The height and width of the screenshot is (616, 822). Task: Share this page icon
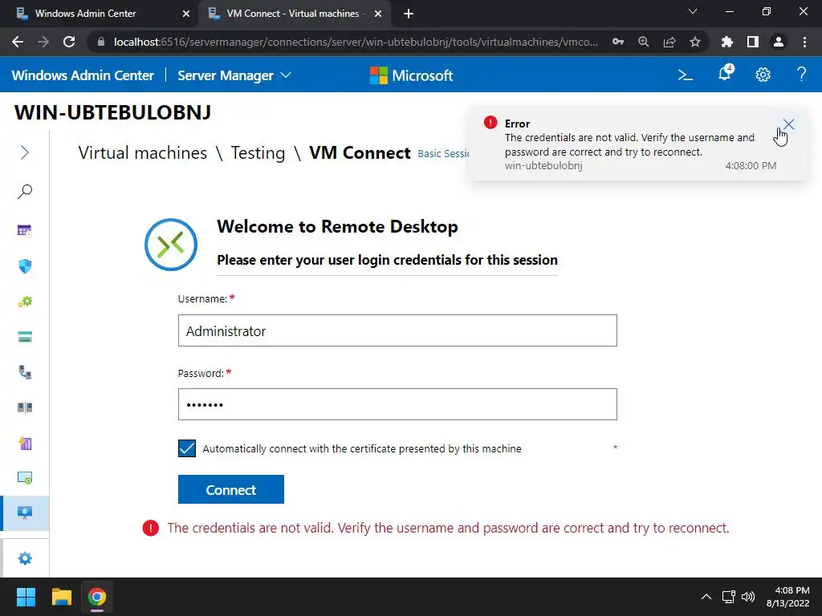[x=669, y=42]
